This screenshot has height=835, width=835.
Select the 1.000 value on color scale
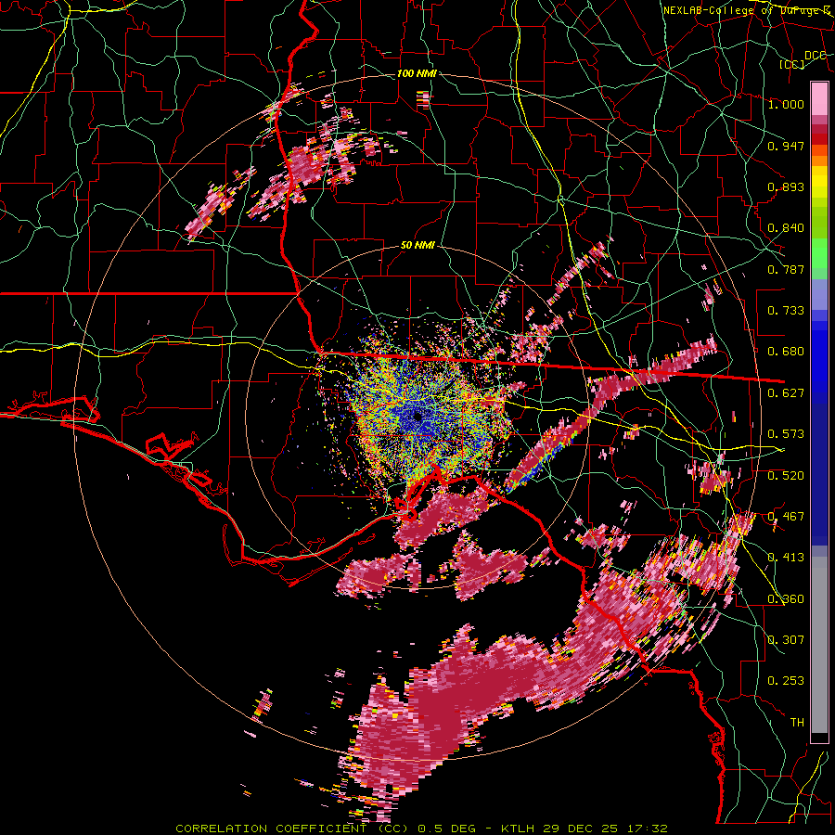click(x=786, y=104)
